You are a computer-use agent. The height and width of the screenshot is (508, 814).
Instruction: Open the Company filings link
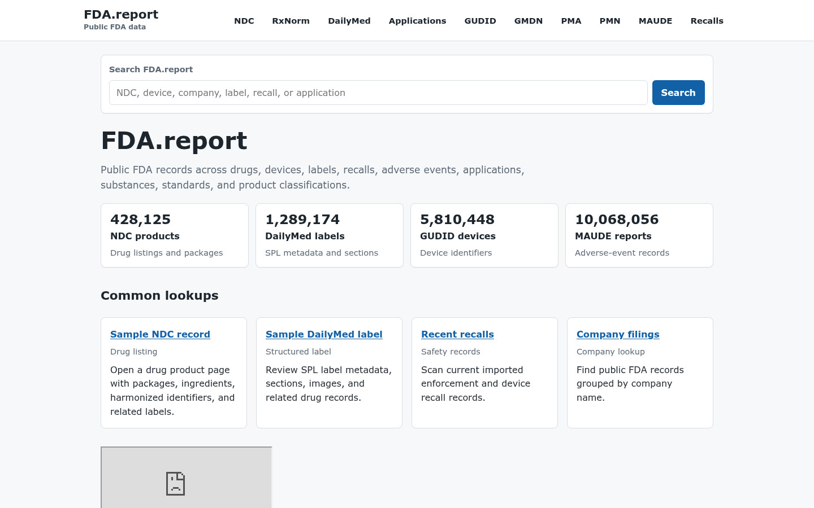point(618,334)
